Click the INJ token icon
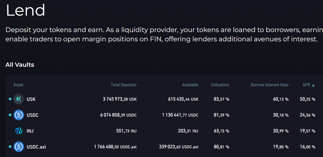323x157 pixels. (x=19, y=131)
